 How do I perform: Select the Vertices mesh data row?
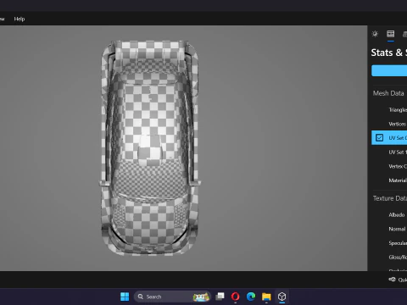(x=389, y=124)
